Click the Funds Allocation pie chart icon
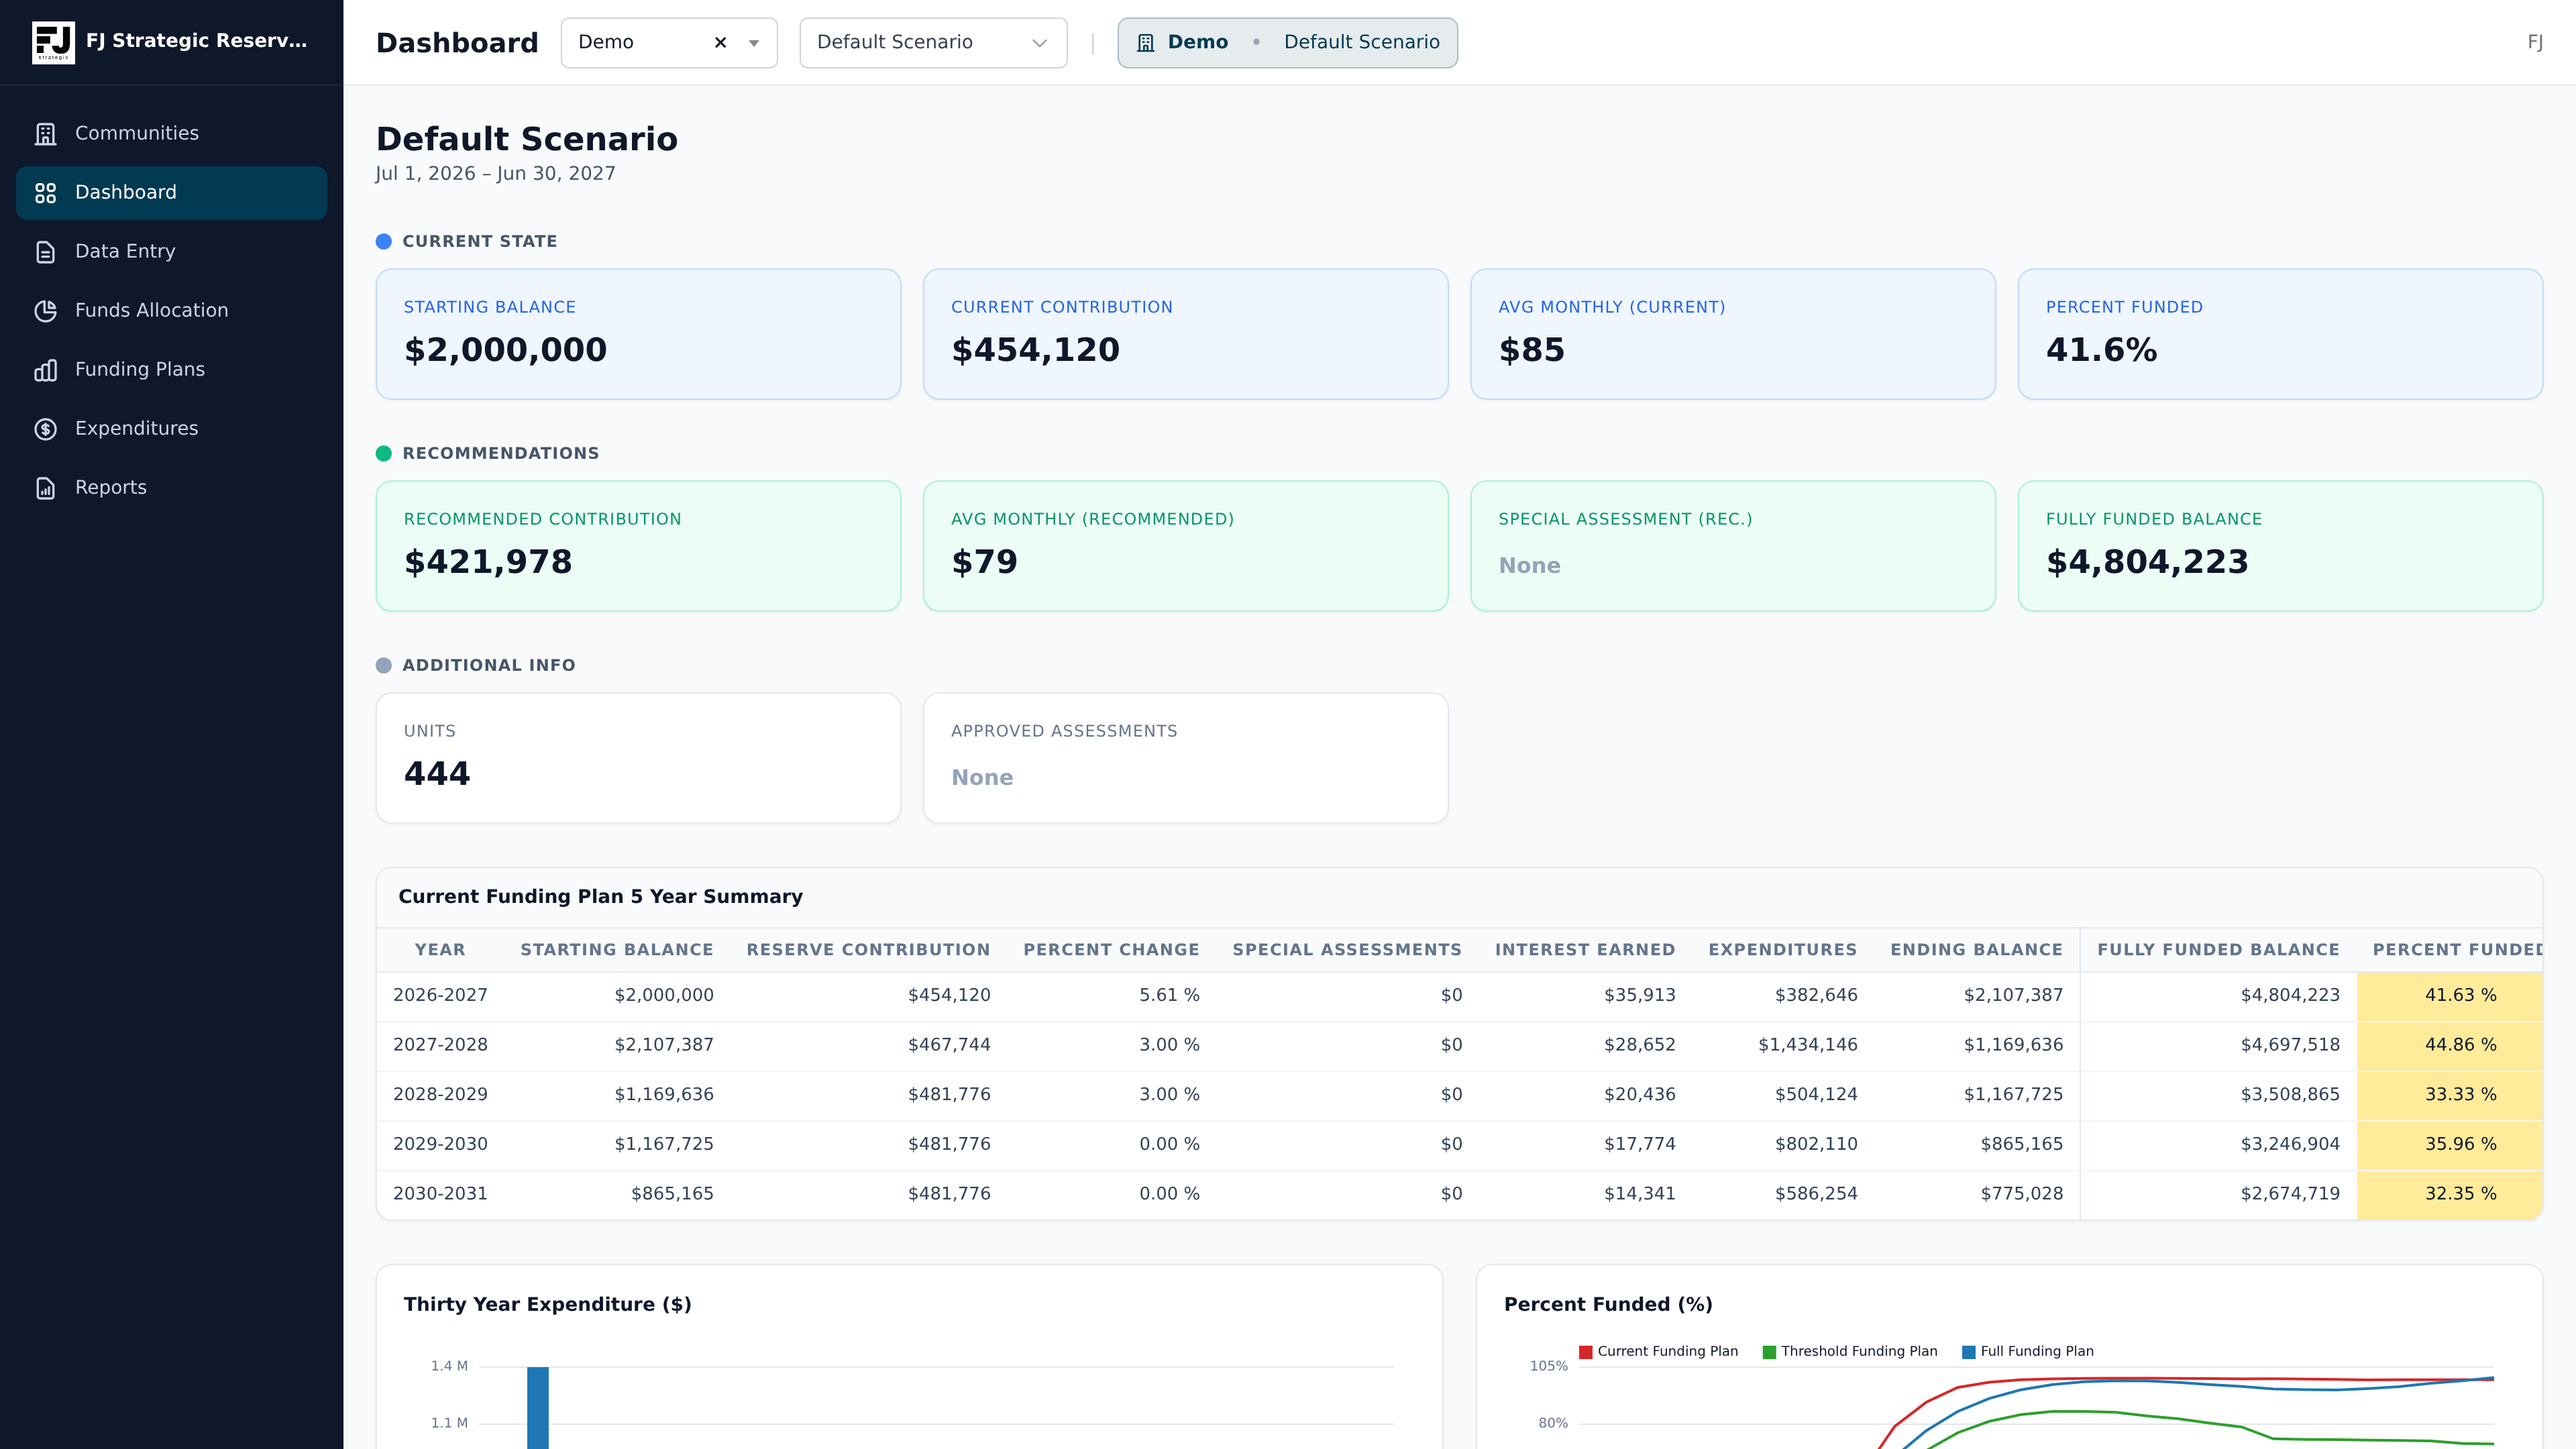 pos(46,311)
